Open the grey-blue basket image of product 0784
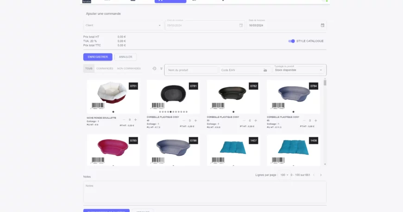 point(294,93)
